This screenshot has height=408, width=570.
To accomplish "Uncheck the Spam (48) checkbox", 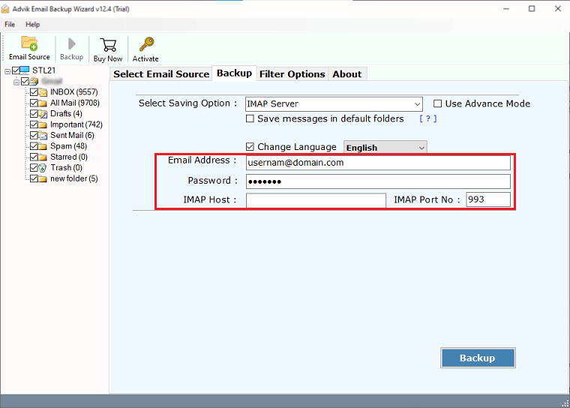I will [34, 146].
